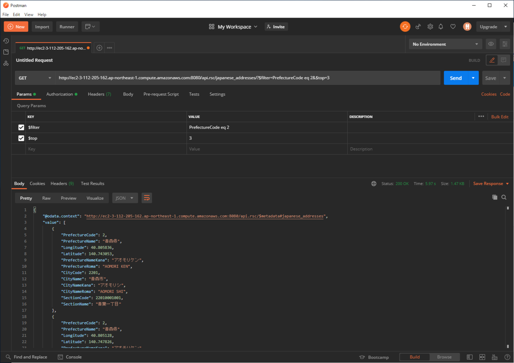Switch to the Authorization tab

click(62, 94)
